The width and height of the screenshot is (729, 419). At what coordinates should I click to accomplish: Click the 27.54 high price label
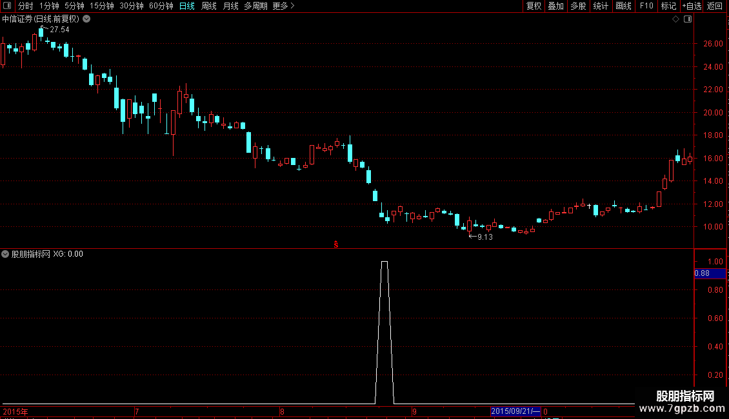tap(59, 30)
